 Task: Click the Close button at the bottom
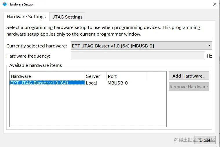(205, 140)
